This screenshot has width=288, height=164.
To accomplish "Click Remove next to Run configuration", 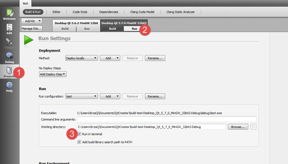I will [132, 96].
